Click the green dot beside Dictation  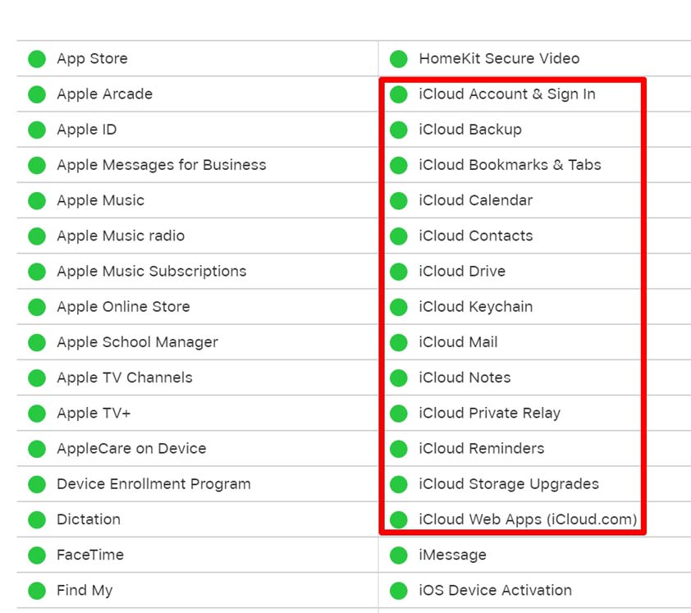[x=37, y=519]
